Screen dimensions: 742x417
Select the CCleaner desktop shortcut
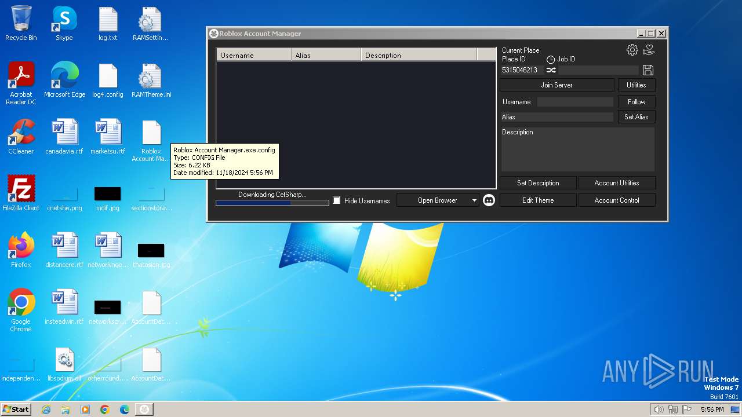click(x=21, y=137)
